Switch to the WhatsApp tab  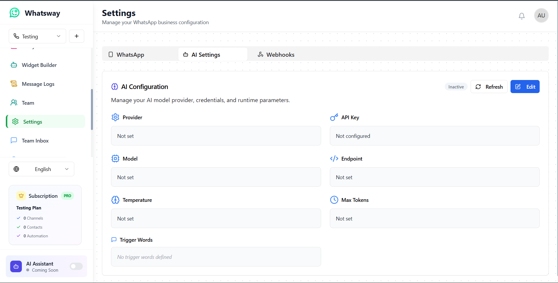[x=130, y=55]
